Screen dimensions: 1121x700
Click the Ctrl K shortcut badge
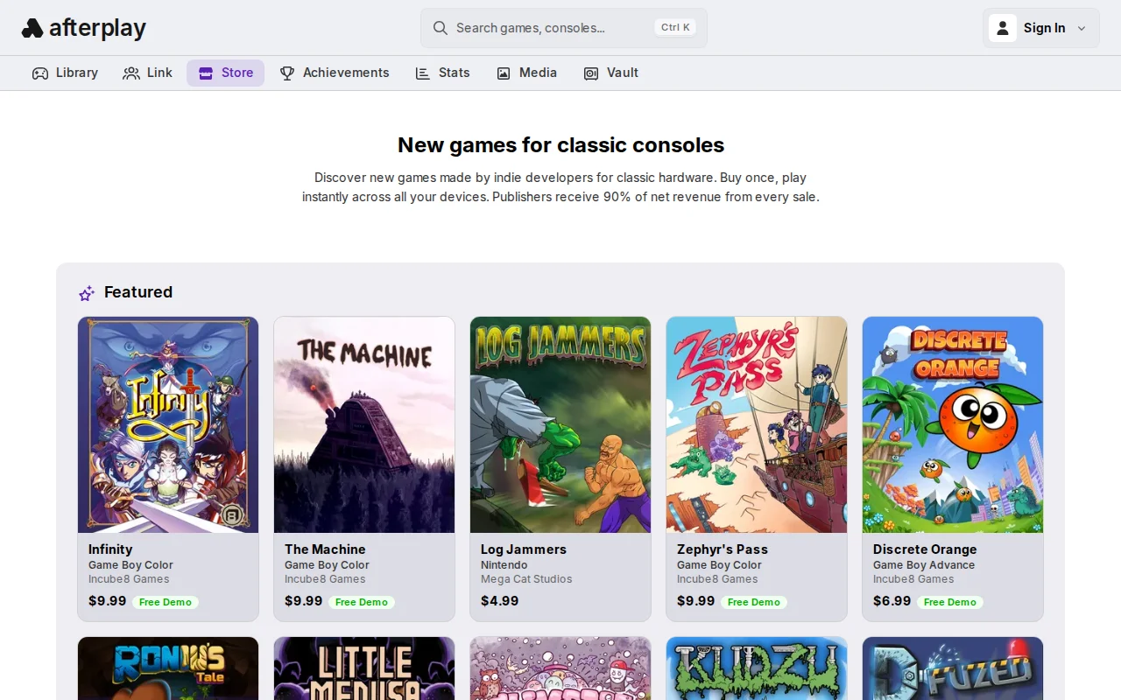(x=675, y=27)
